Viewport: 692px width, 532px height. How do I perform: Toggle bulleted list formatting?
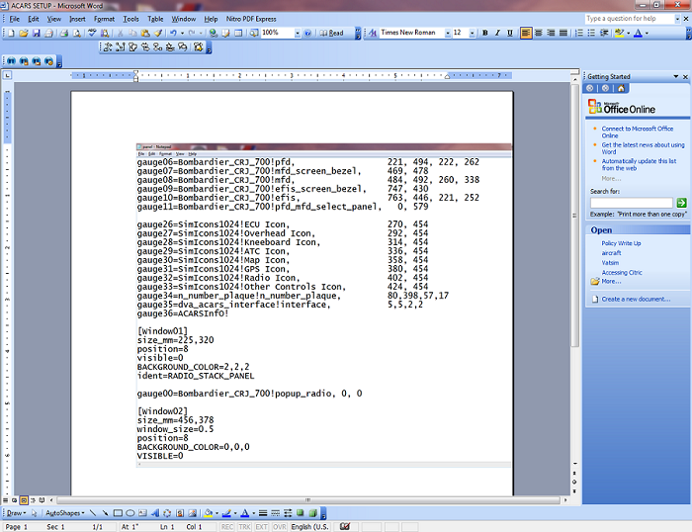[x=591, y=33]
